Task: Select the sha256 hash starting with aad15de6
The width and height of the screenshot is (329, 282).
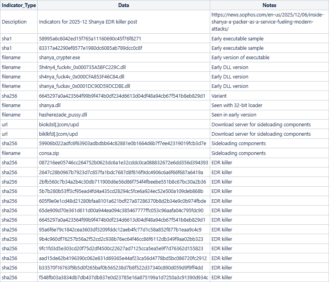Action: coord(123,258)
